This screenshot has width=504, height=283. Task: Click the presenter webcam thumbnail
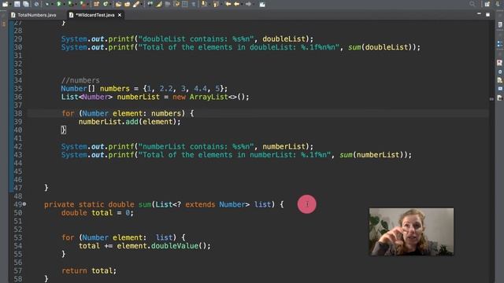coord(411,232)
